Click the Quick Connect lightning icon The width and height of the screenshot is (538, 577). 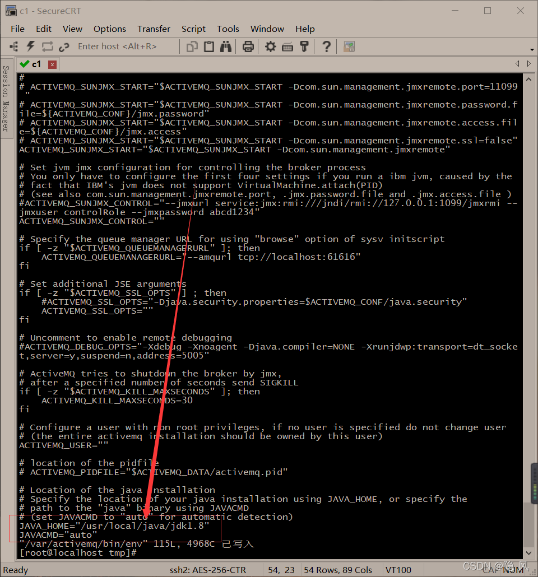pos(31,46)
